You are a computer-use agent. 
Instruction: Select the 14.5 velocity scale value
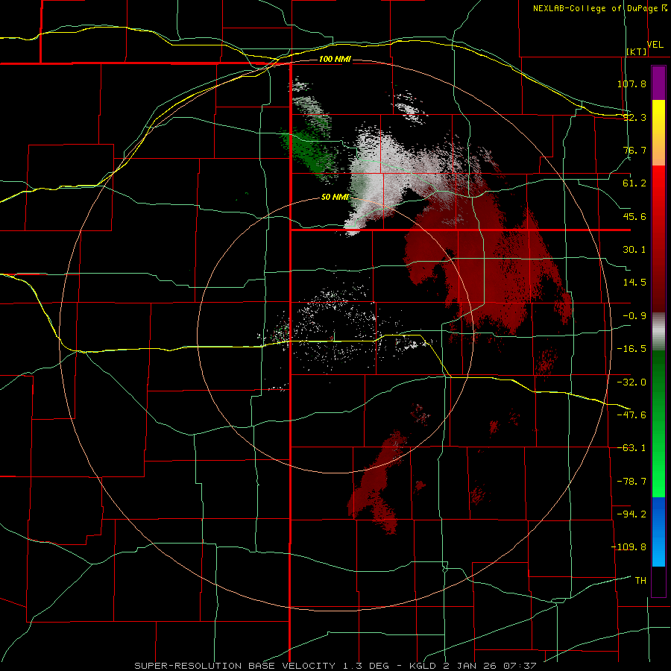pyautogui.click(x=634, y=283)
